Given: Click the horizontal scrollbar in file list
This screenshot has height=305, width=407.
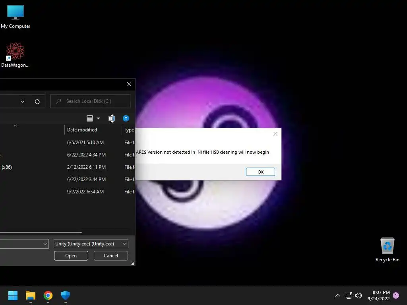Looking at the screenshot, I should 41,232.
